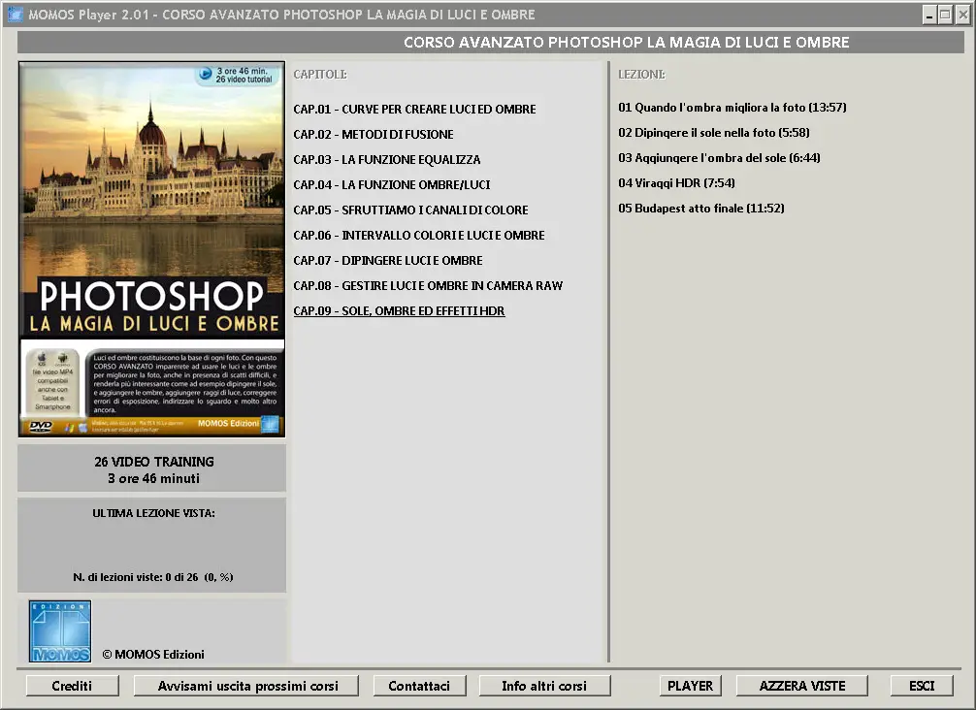Click the ULTIMA LEZIONE VISTA panel
Viewport: 976px width, 710px height.
pyautogui.click(x=152, y=544)
